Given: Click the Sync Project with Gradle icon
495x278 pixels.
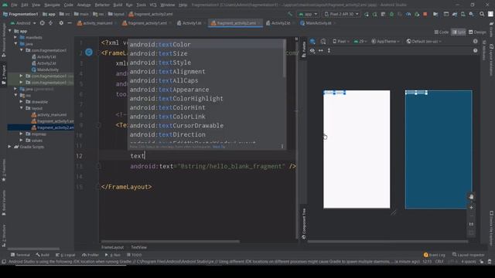Looking at the screenshot, I should click(x=455, y=14).
